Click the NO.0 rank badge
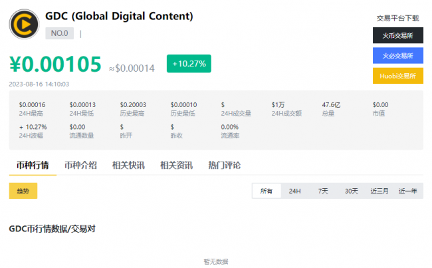Screen dimensions: 432x268 tap(60, 33)
